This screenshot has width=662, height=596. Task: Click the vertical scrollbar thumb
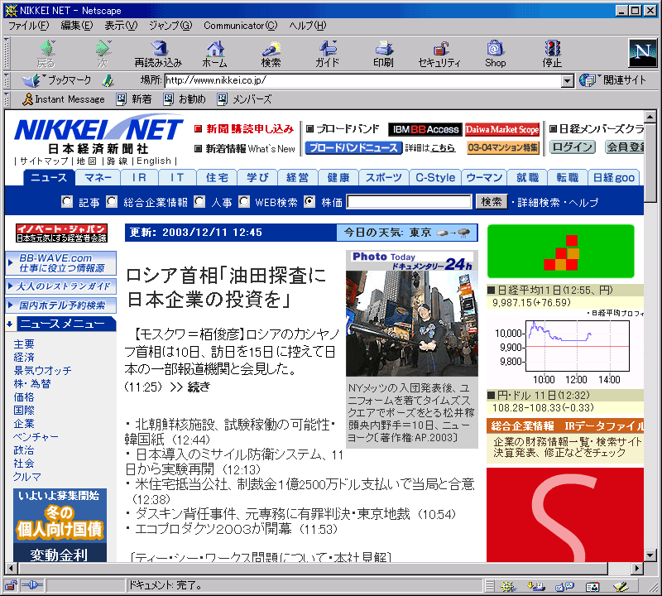650,164
